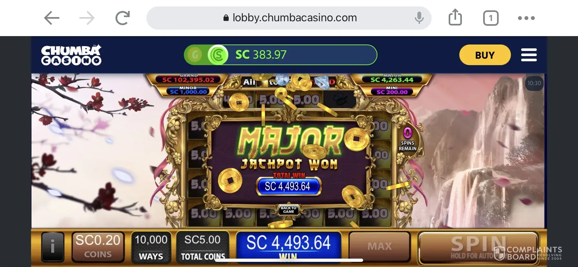Open the game info i button

tap(53, 247)
